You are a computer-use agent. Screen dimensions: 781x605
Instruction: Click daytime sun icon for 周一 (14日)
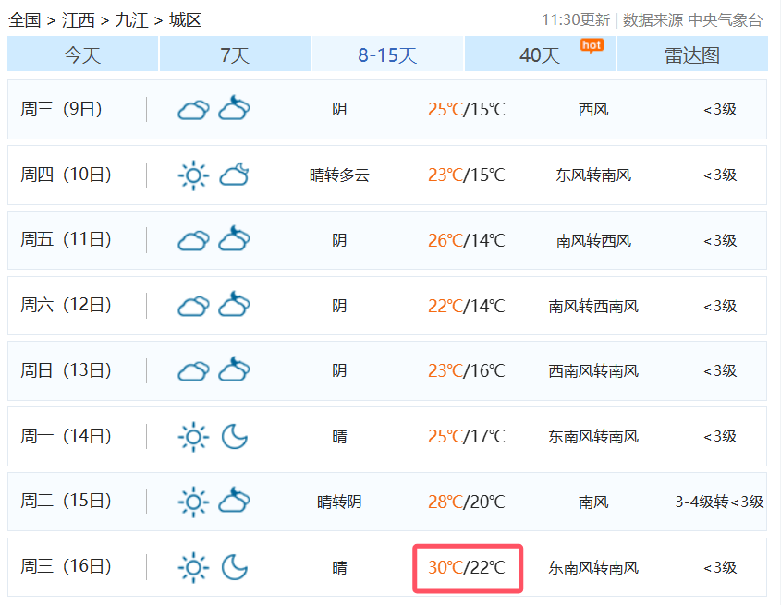[194, 437]
